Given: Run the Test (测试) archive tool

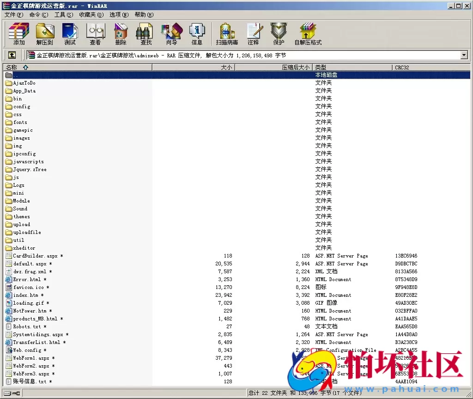Looking at the screenshot, I should click(70, 34).
